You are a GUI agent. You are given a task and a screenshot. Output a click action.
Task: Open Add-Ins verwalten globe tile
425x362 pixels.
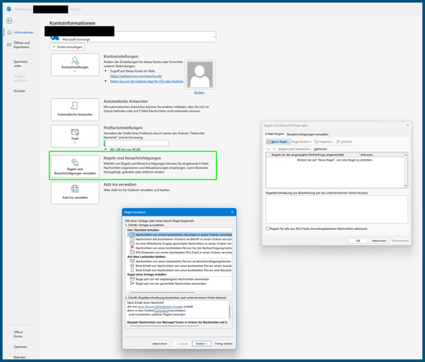pyautogui.click(x=75, y=192)
